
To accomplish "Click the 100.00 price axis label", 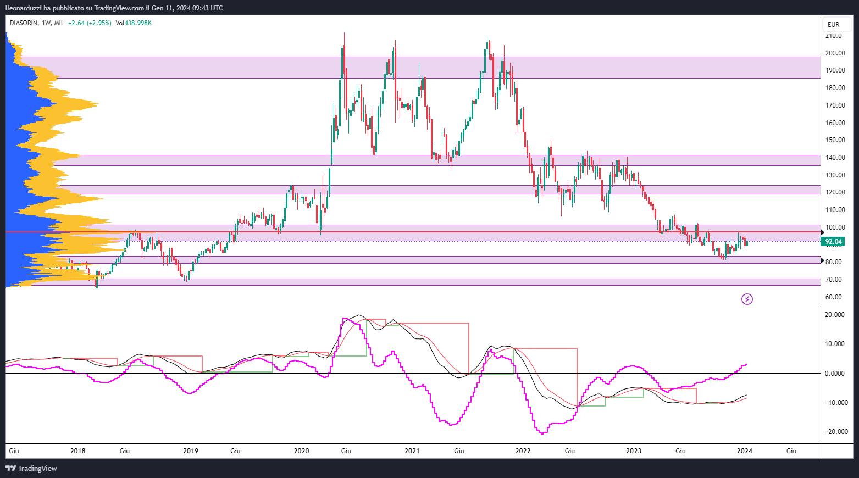I will click(835, 227).
